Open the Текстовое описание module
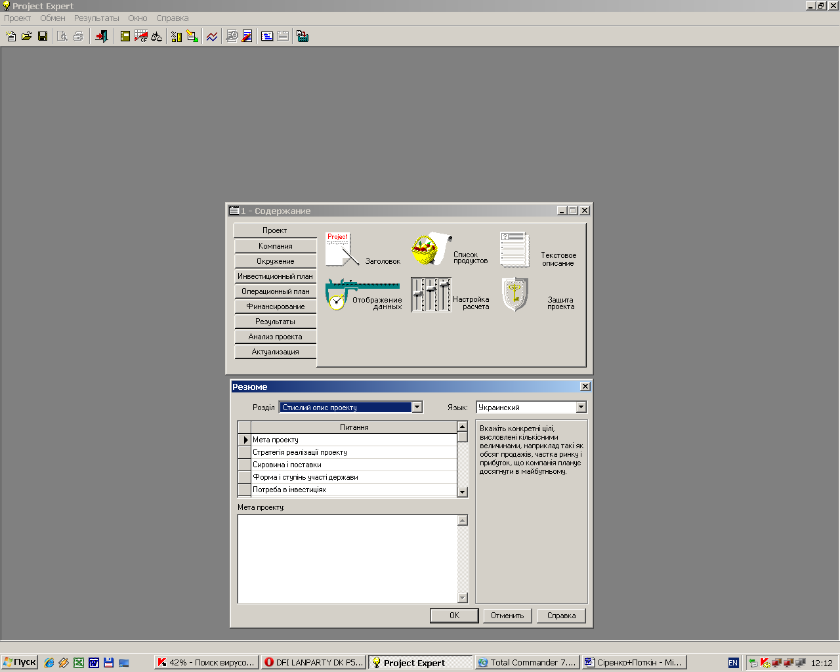Screen dimensions: 840x672 pyautogui.click(x=538, y=250)
